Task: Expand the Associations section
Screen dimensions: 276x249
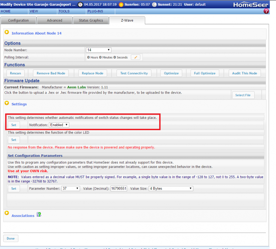Action: click(x=7, y=213)
